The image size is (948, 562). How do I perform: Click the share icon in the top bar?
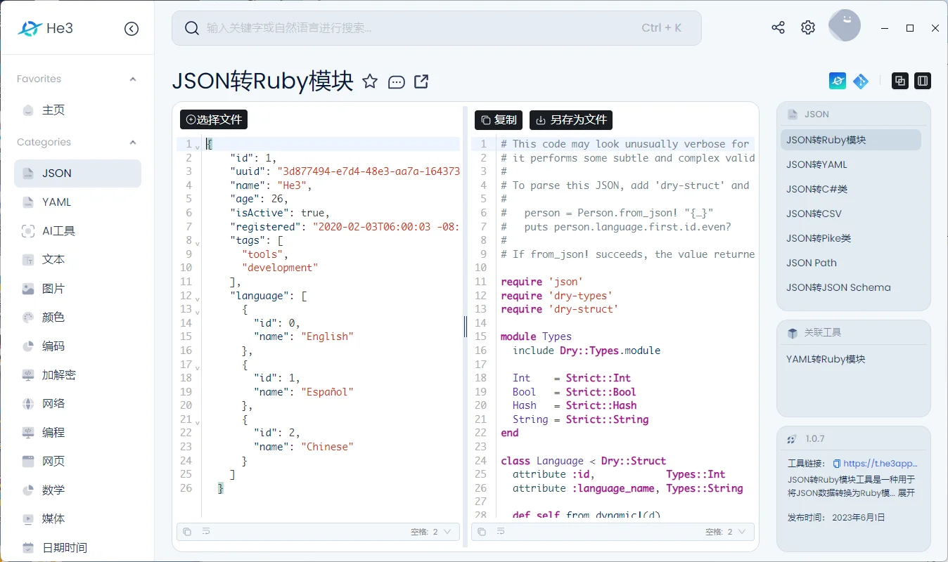pos(777,27)
